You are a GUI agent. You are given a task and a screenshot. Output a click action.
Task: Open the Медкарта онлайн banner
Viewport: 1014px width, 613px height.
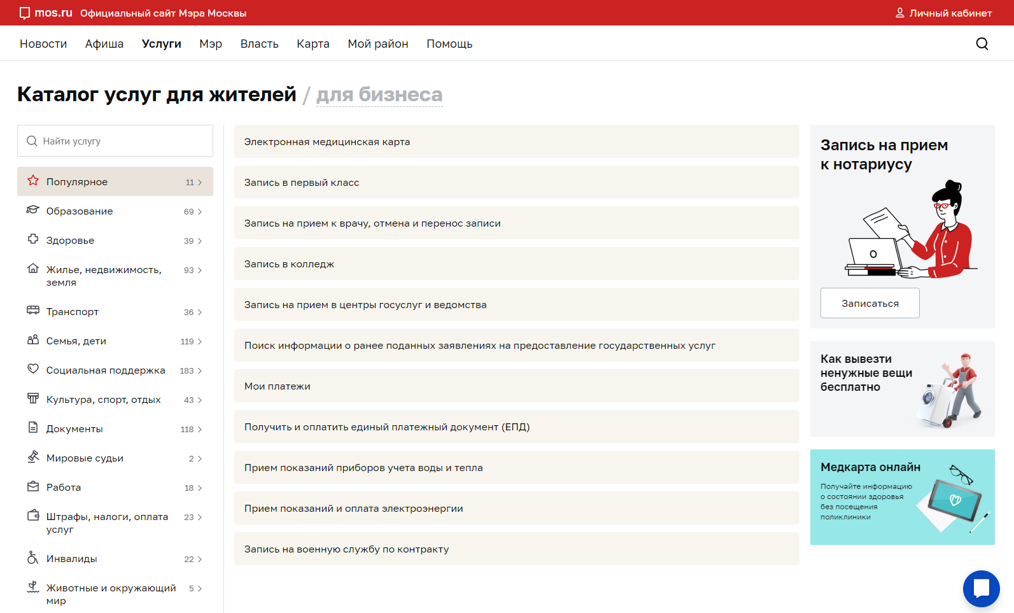(x=903, y=497)
